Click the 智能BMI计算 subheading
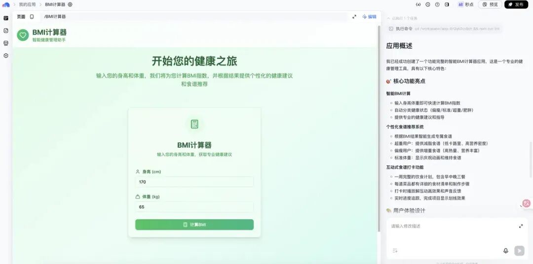The image size is (533, 264). pyautogui.click(x=398, y=93)
